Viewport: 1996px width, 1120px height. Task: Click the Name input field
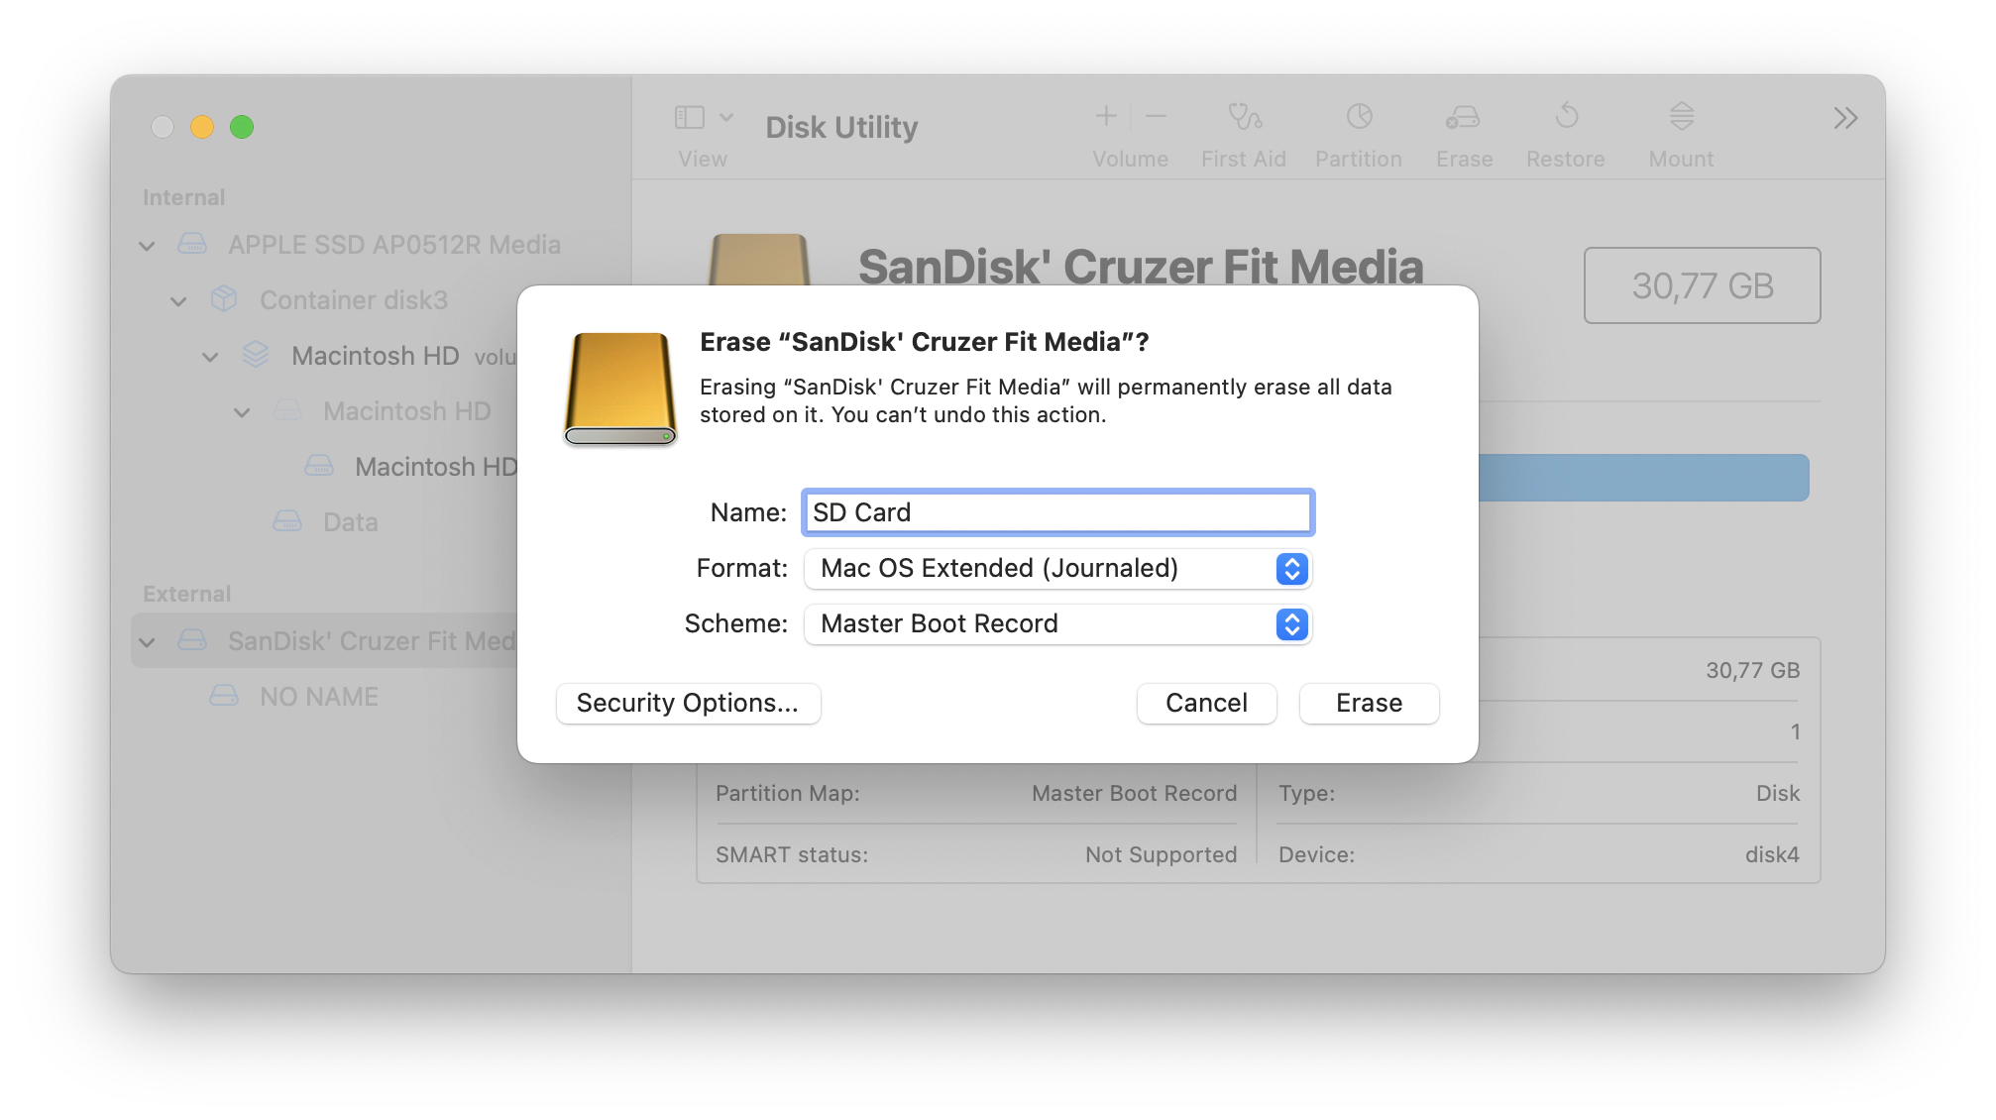[1055, 511]
